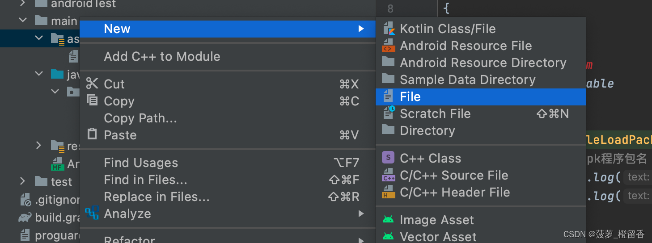Click the Scratch File icon
The height and width of the screenshot is (243, 652).
[x=388, y=113]
